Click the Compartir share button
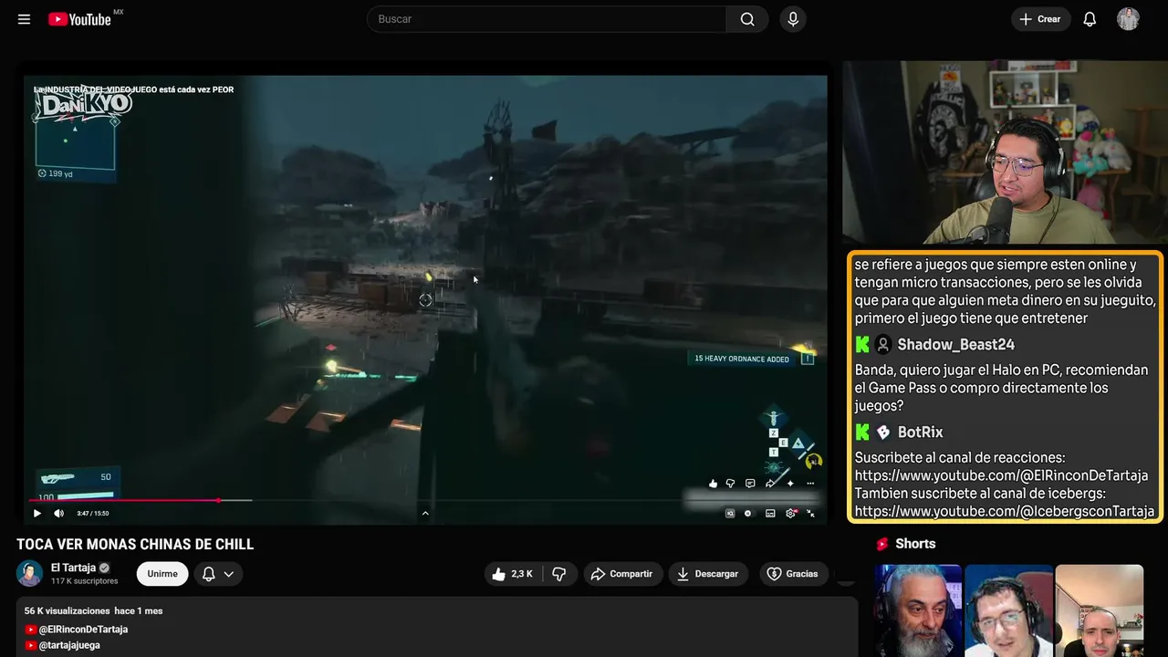The image size is (1168, 657). [621, 574]
